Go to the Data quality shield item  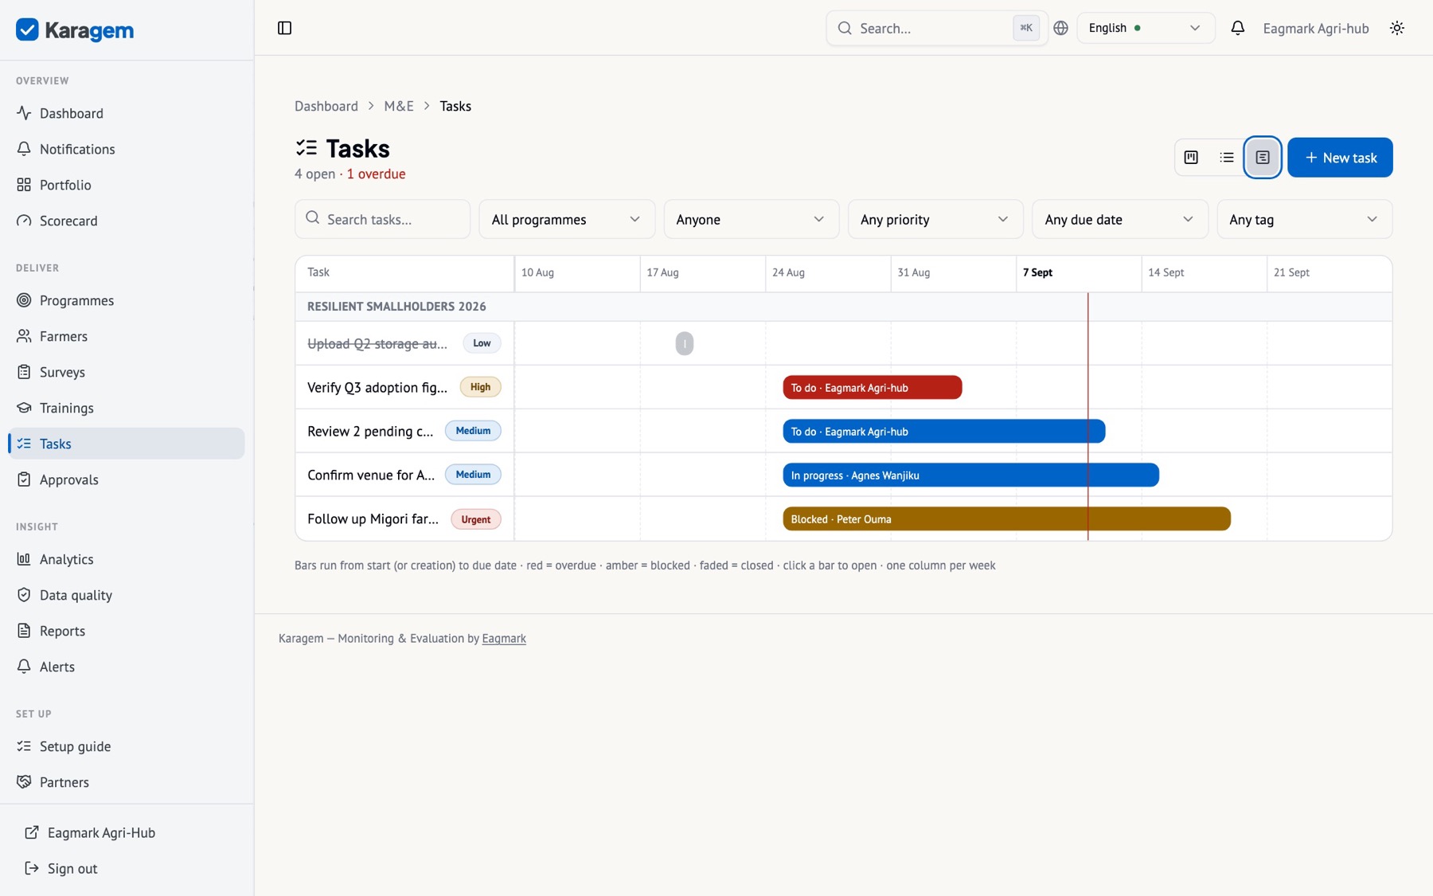coord(127,595)
